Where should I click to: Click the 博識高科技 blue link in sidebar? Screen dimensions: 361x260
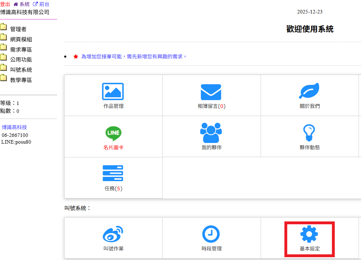(x=14, y=127)
